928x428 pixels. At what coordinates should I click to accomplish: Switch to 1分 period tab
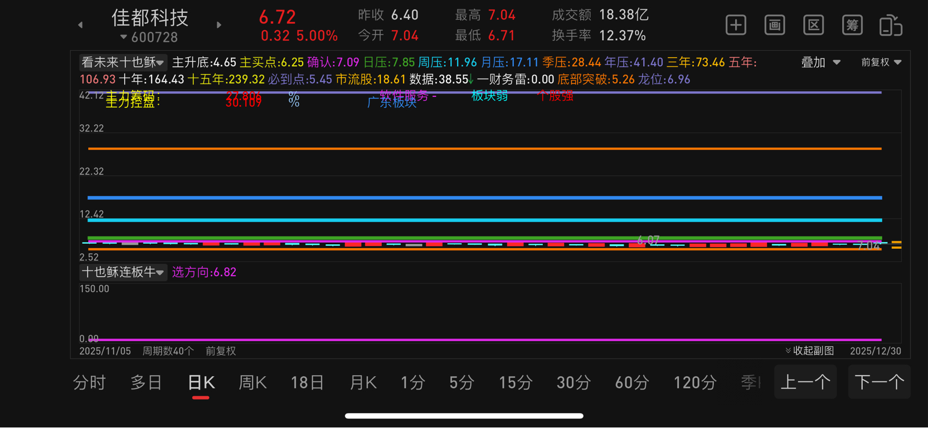tap(413, 383)
